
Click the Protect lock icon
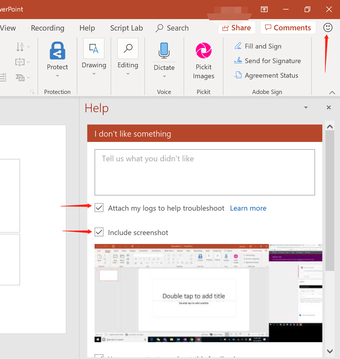pos(58,51)
